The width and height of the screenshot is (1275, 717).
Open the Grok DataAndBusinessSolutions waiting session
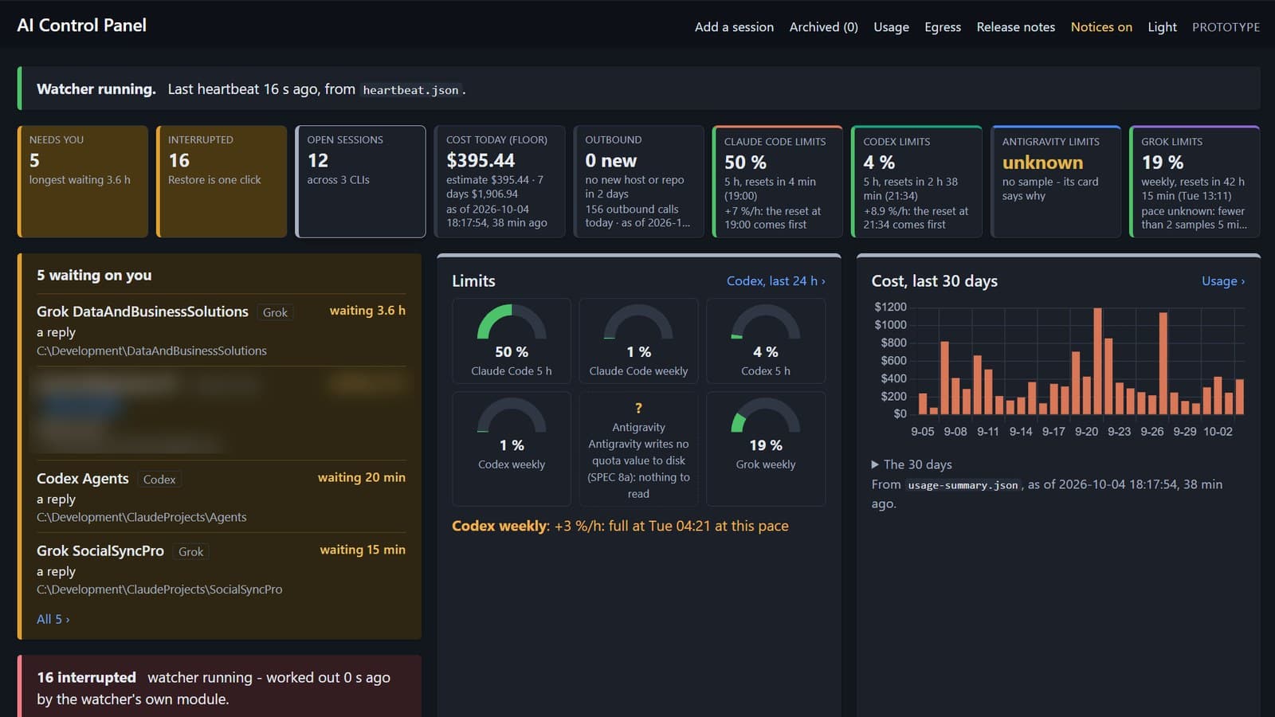221,330
